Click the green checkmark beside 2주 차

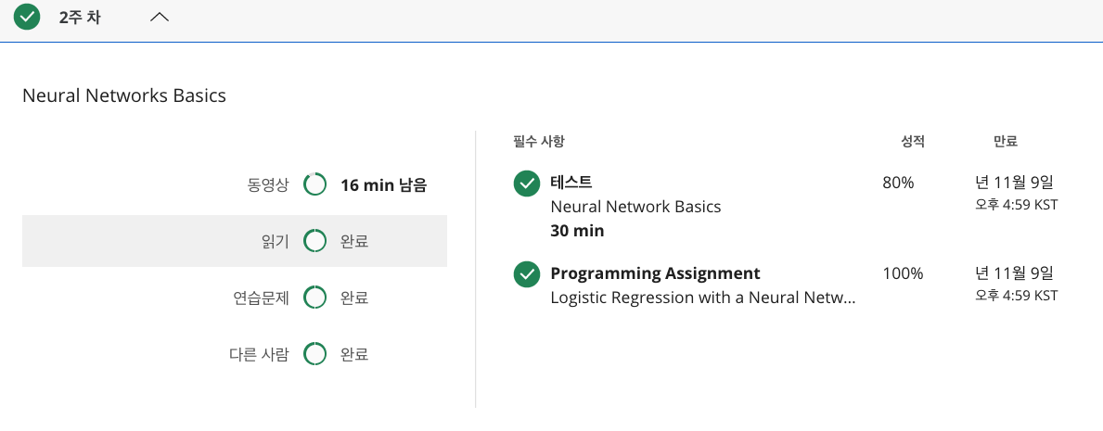click(27, 18)
